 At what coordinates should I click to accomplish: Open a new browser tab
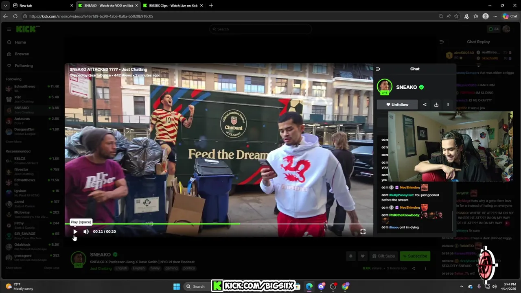[211, 6]
